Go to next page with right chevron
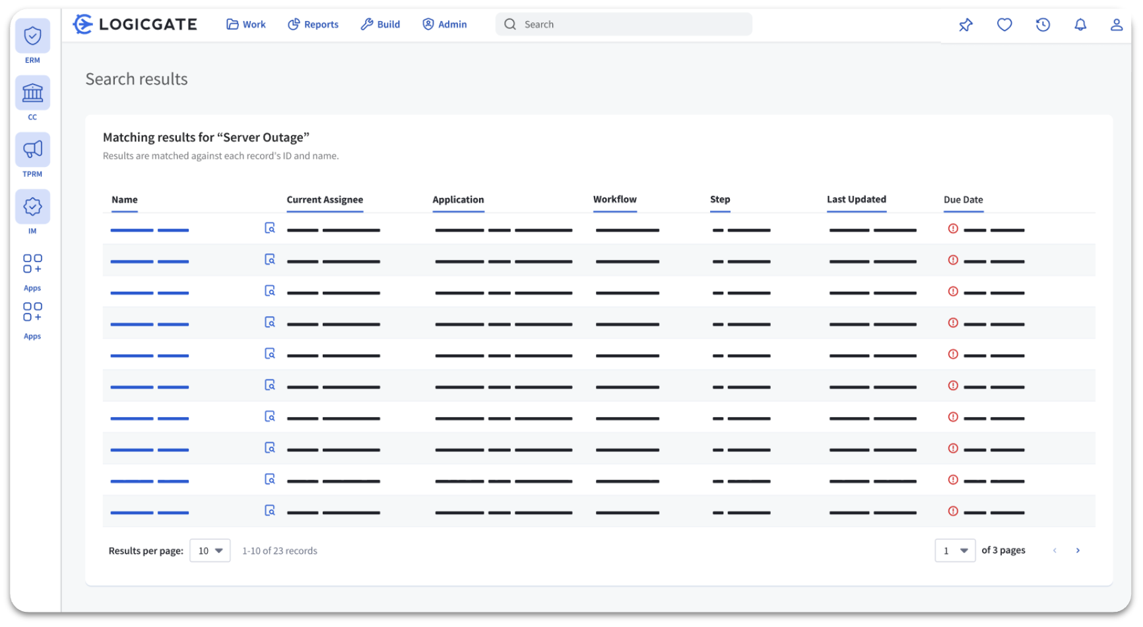1143x627 pixels. coord(1078,550)
